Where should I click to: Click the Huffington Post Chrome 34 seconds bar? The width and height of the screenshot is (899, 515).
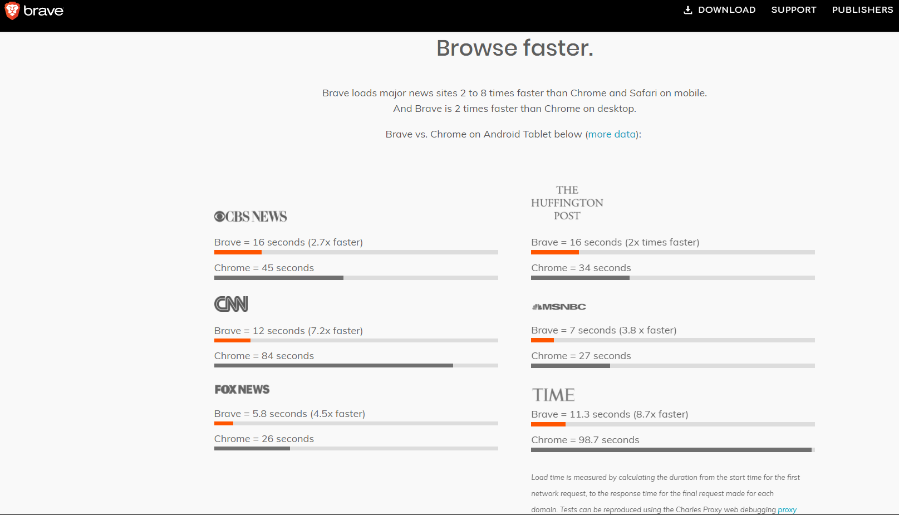[x=673, y=278]
